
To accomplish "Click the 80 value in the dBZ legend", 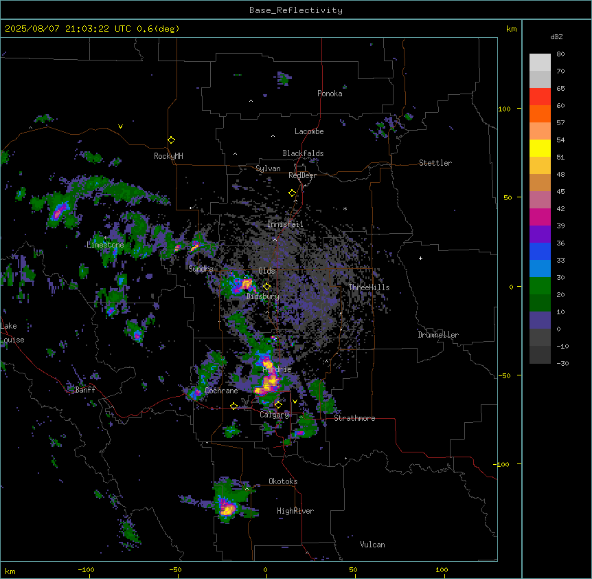I will point(560,54).
